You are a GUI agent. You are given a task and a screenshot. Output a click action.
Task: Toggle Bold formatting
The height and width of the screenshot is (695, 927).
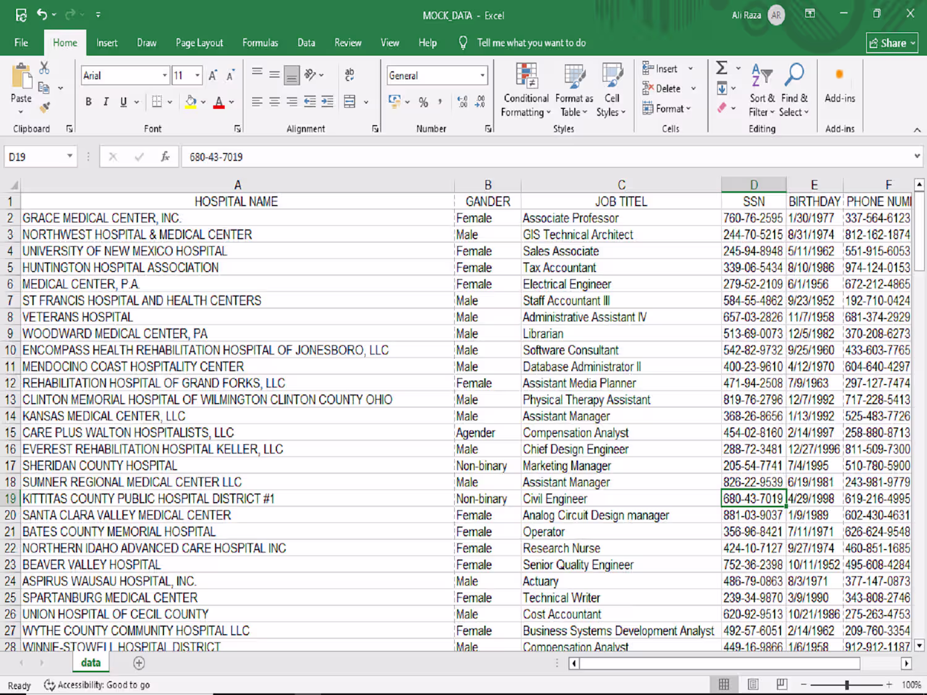click(88, 102)
